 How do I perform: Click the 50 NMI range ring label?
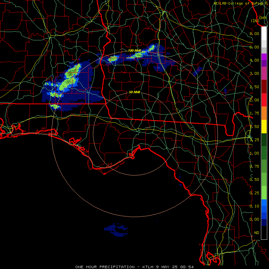tap(134, 92)
